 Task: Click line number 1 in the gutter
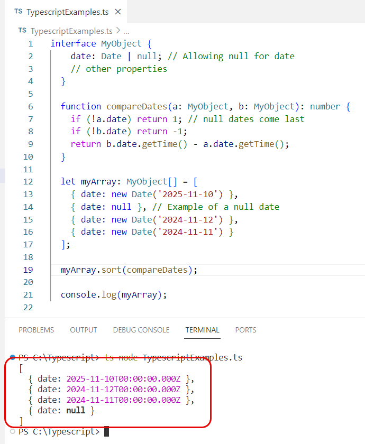coord(31,44)
